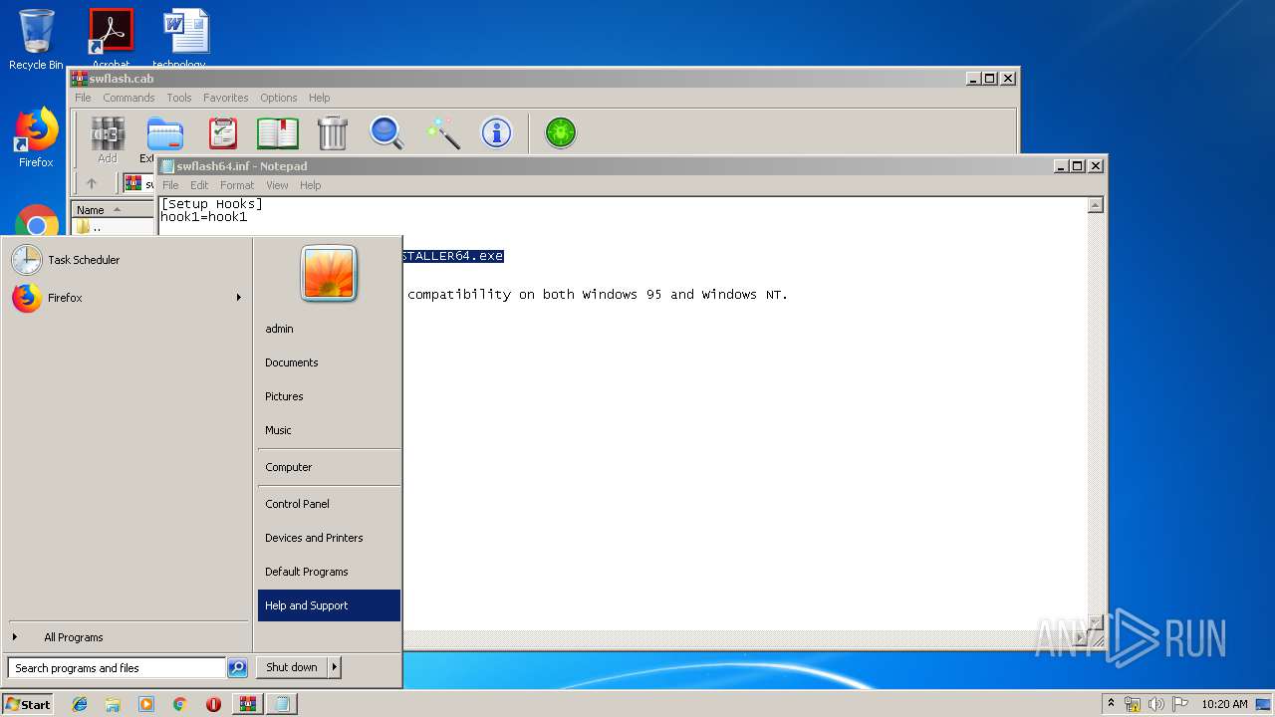Click the search magnifier button in Start menu
The height and width of the screenshot is (717, 1275).
click(237, 668)
